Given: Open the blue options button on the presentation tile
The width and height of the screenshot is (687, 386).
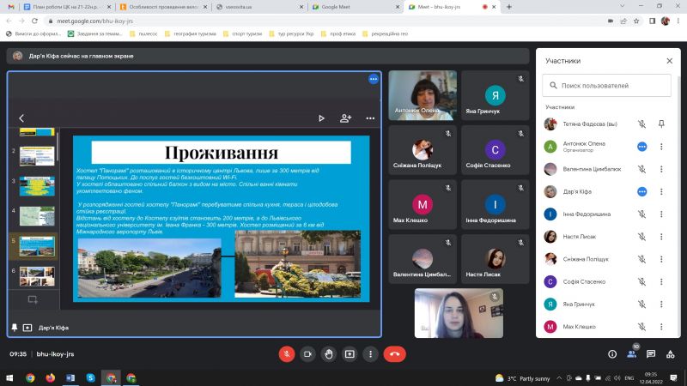Looking at the screenshot, I should [x=374, y=79].
